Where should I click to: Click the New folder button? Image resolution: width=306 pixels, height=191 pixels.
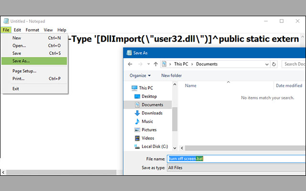[171, 75]
